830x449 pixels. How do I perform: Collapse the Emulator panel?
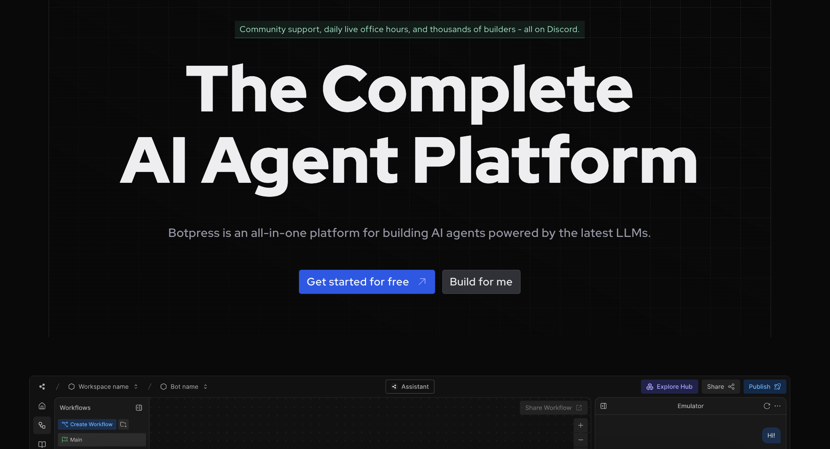603,406
